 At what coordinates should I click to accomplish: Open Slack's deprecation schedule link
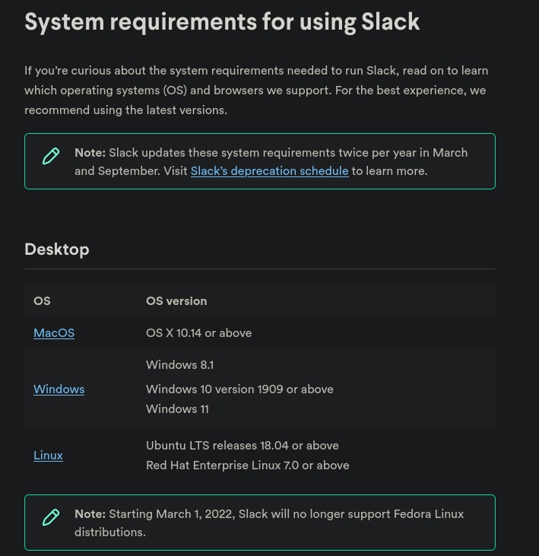coord(269,171)
